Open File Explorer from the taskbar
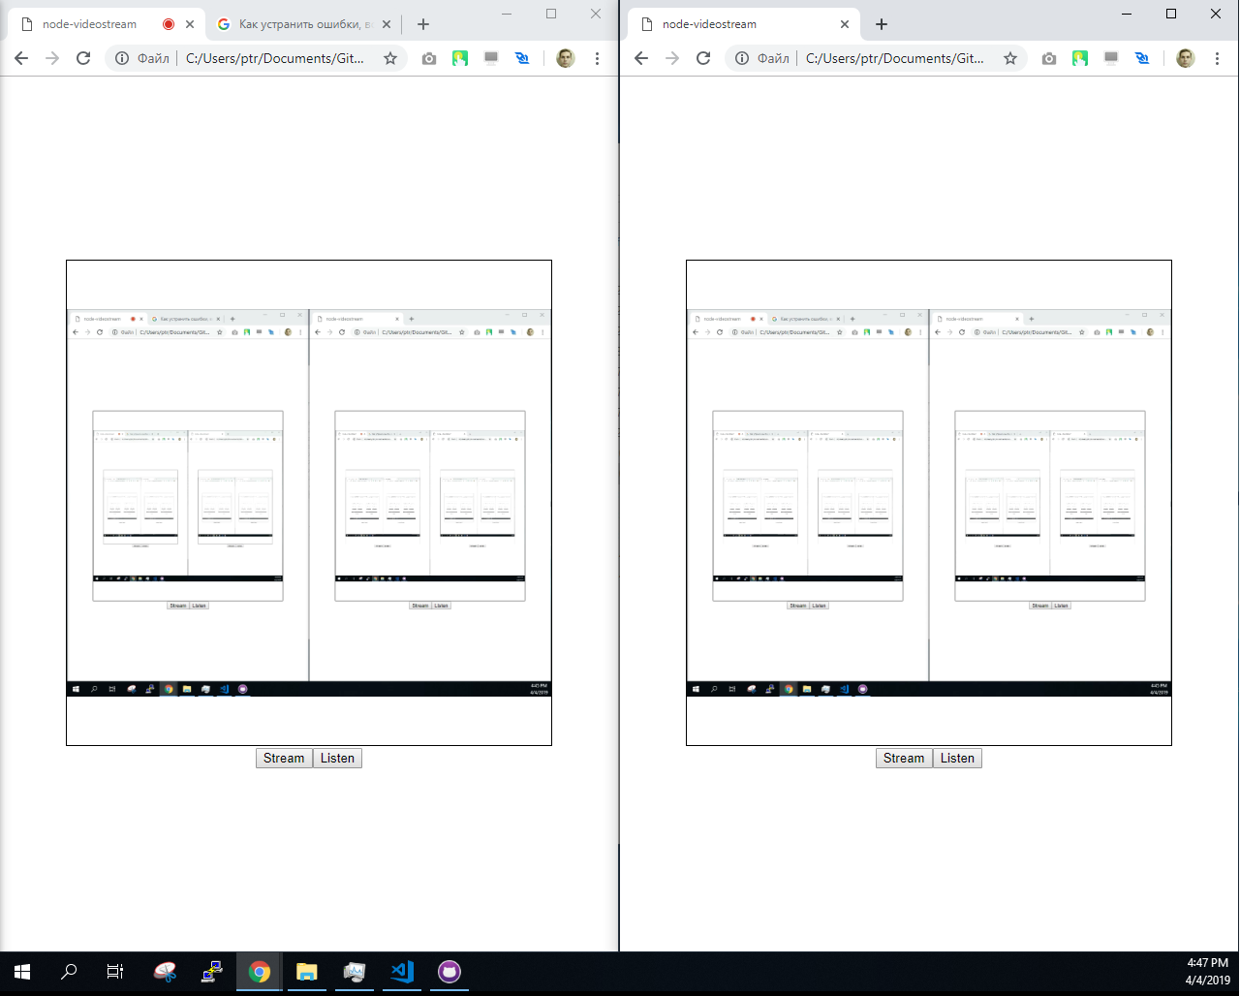 click(x=307, y=972)
